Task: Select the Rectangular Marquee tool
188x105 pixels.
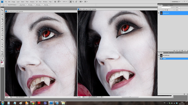Action: click(x=2, y=12)
